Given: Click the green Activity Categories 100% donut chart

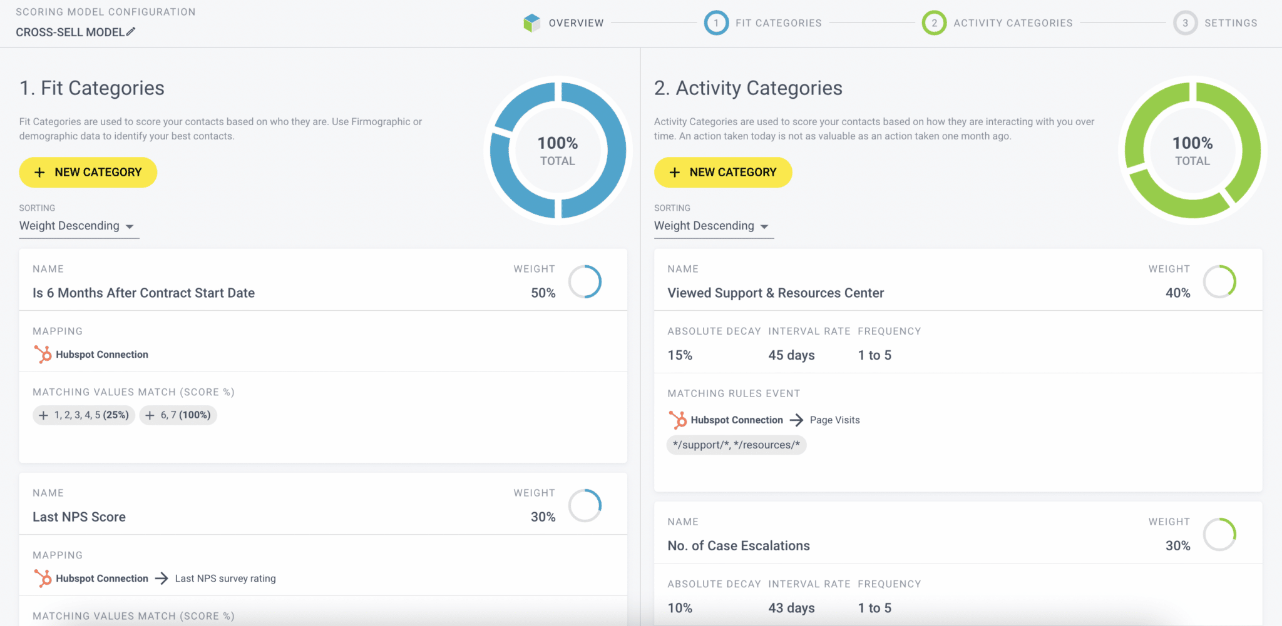Looking at the screenshot, I should pos(1192,151).
